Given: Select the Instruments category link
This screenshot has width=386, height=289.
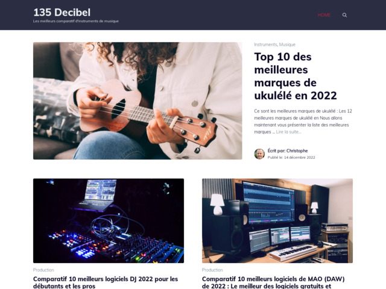Looking at the screenshot, I should click(x=265, y=45).
